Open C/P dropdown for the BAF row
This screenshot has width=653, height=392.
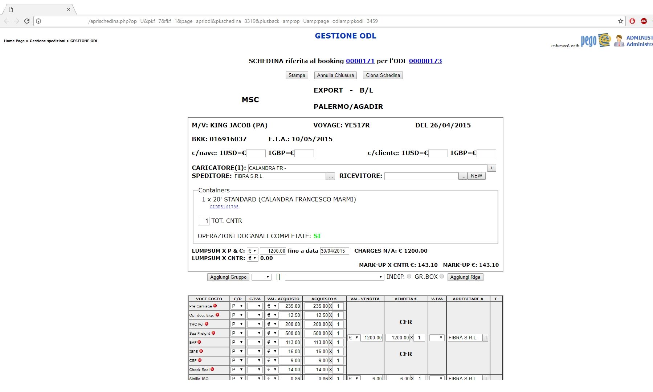tap(237, 342)
